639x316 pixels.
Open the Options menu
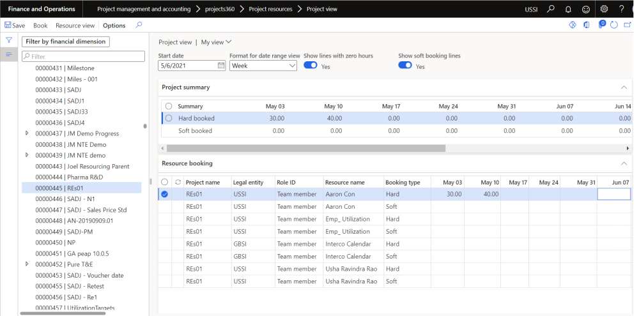(114, 26)
